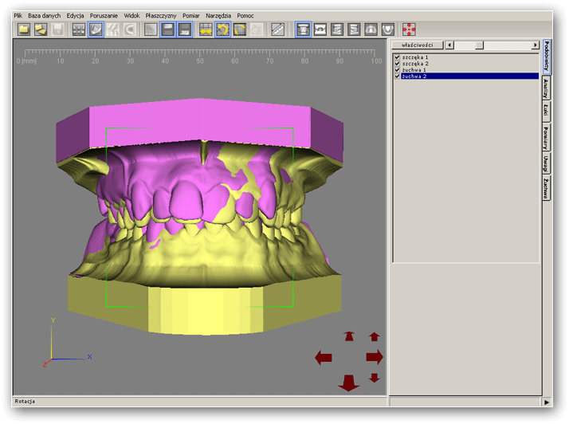The height and width of the screenshot is (424, 569).
Task: Click the yellow open folder toolbar icon
Action: tap(24, 29)
